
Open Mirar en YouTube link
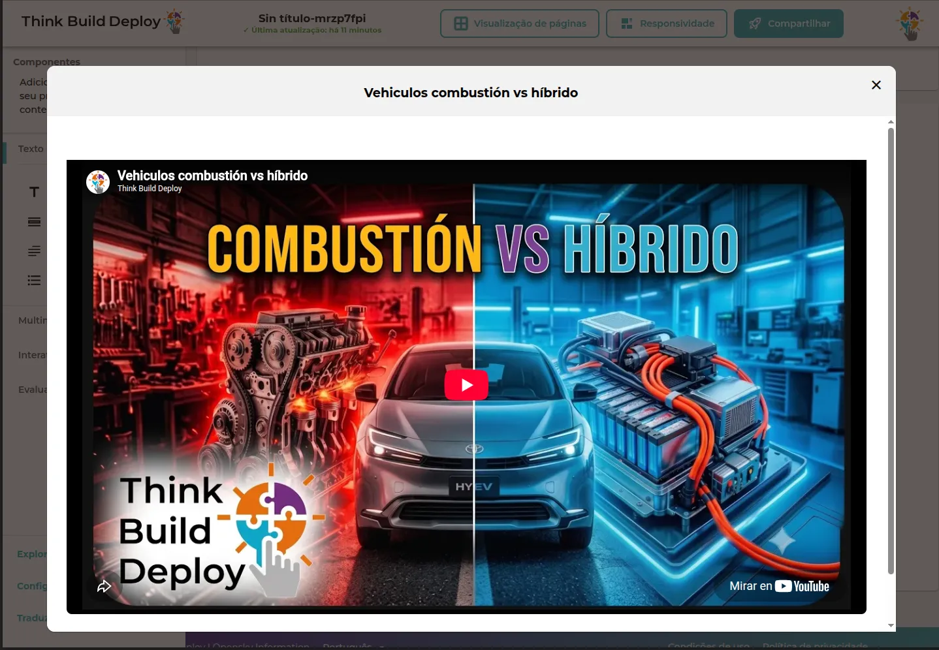pyautogui.click(x=779, y=586)
